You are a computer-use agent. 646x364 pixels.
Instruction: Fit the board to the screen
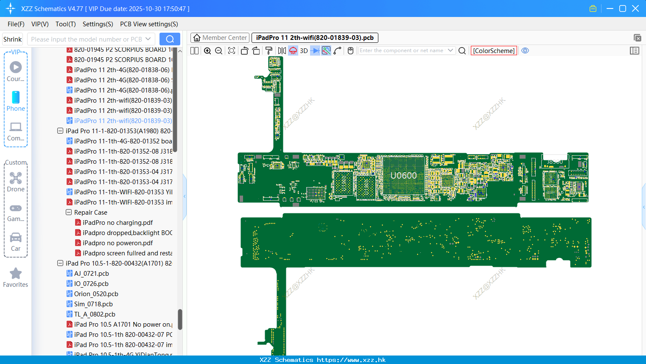(x=232, y=50)
